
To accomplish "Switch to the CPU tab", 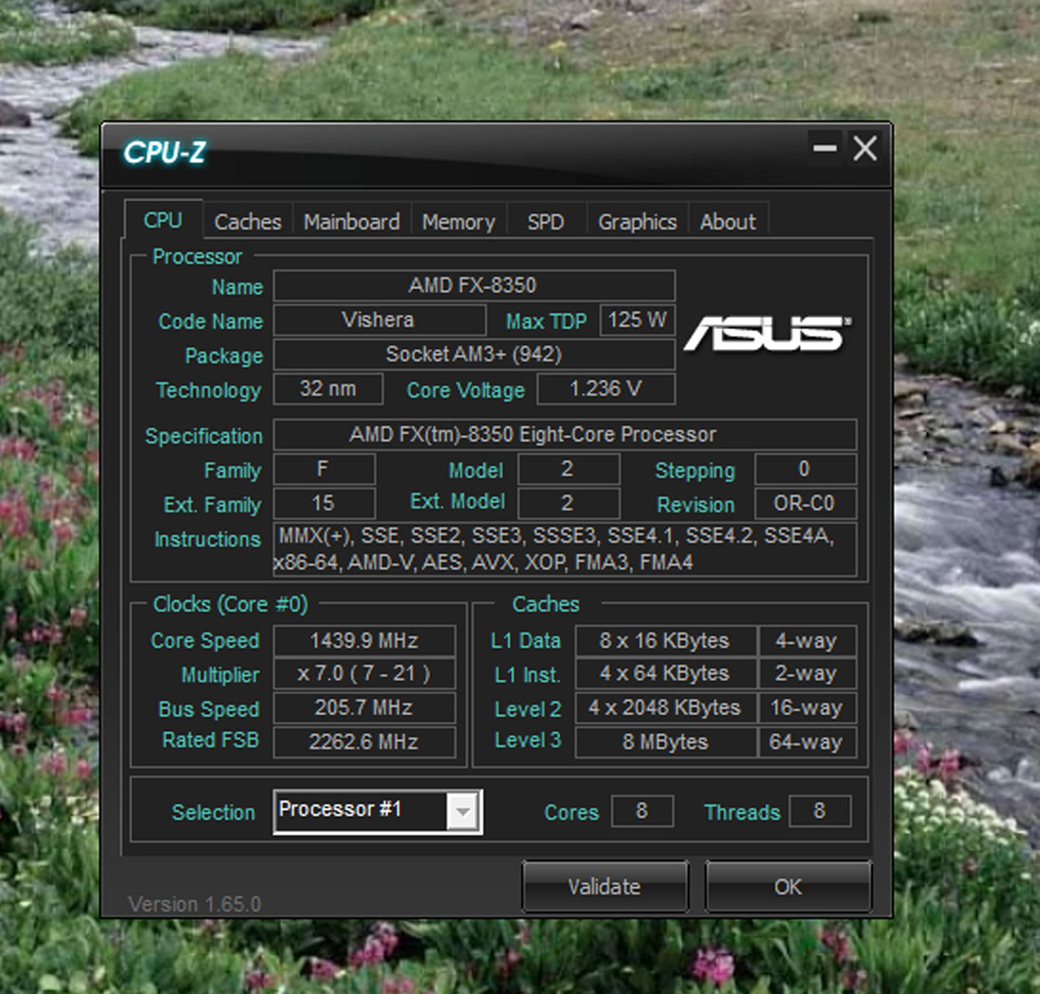I will (163, 219).
